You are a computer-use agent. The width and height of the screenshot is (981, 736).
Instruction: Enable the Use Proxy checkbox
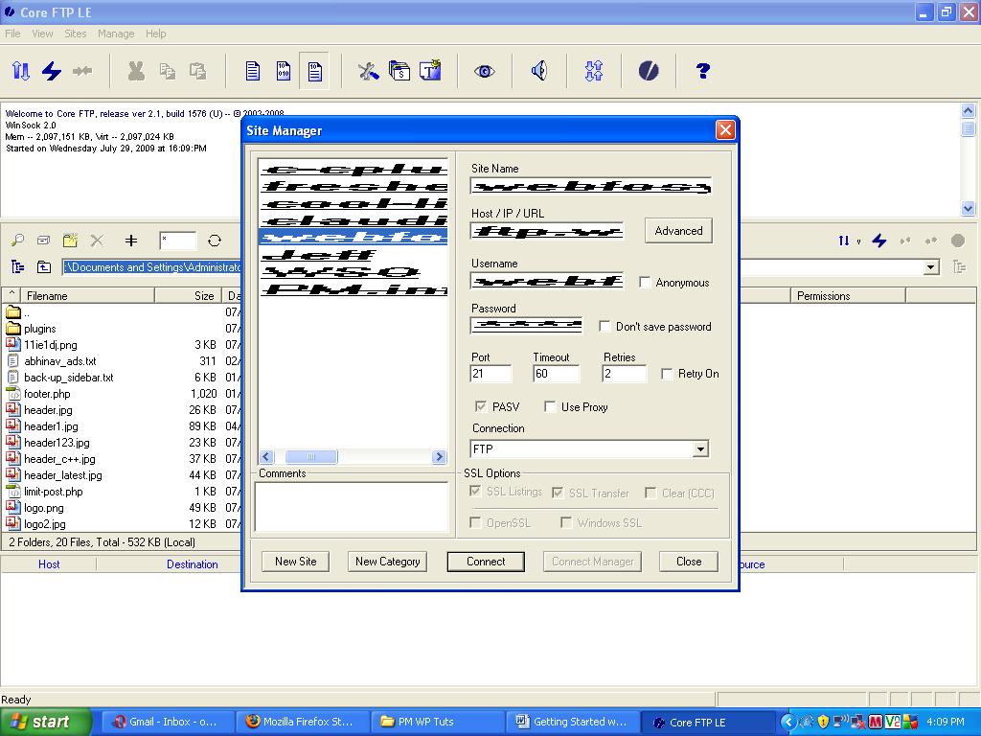pyautogui.click(x=550, y=406)
